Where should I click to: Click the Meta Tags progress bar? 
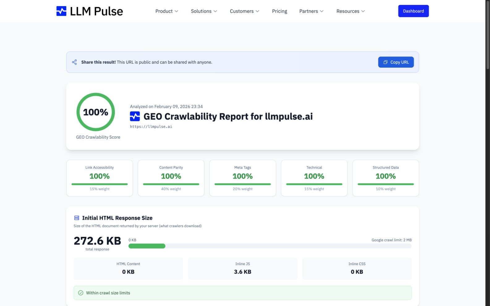[x=243, y=184]
